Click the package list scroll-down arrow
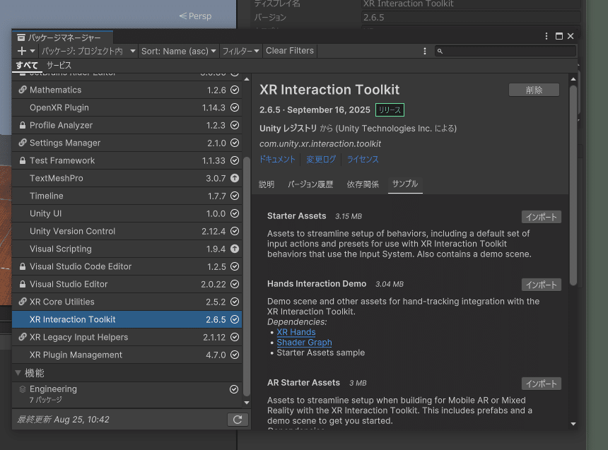608x450 pixels. coord(247,403)
